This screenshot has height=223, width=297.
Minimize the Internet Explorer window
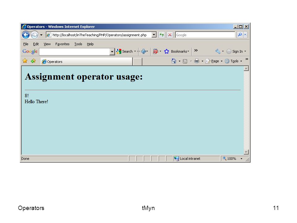(235, 27)
